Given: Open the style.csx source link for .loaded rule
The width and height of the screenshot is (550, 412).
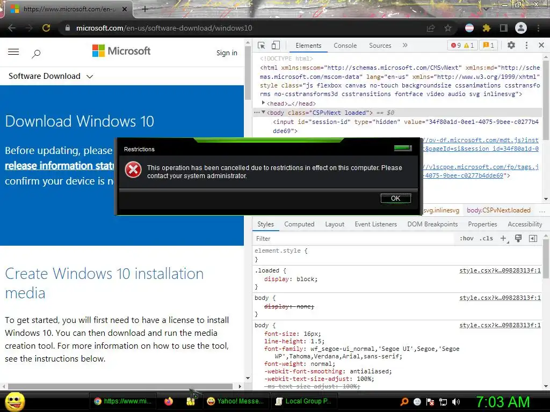Looking at the screenshot, I should [x=500, y=270].
